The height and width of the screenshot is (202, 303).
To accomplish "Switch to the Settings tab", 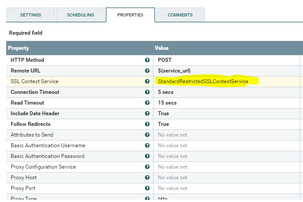I will pos(31,15).
